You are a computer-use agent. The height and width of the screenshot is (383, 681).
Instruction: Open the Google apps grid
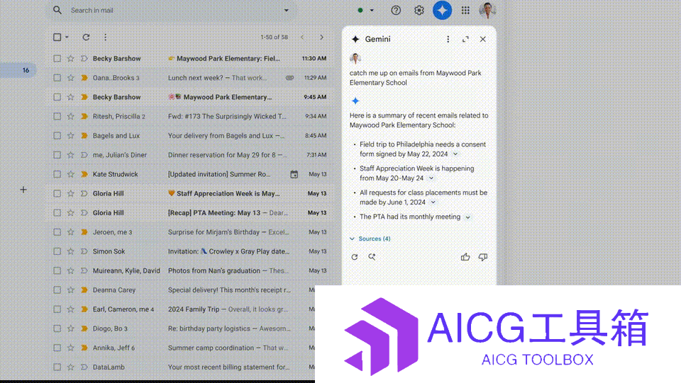(465, 11)
